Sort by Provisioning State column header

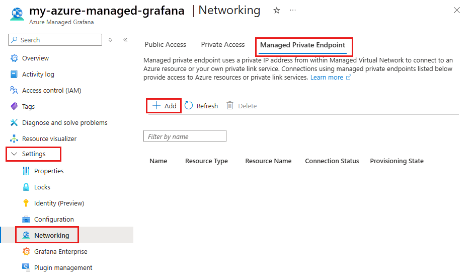click(x=397, y=161)
